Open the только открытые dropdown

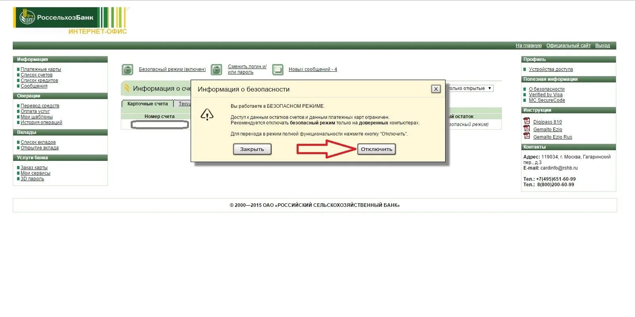470,88
